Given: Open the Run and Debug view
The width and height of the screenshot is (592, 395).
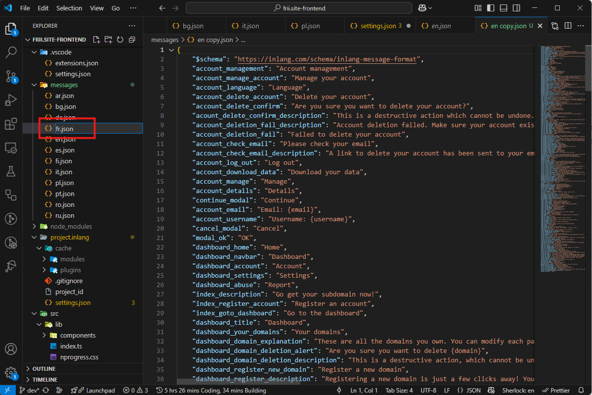Looking at the screenshot, I should click(x=11, y=100).
